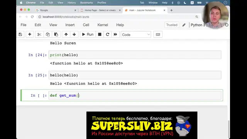
Task: Click the code cell containing print(hello)
Action: point(135,55)
